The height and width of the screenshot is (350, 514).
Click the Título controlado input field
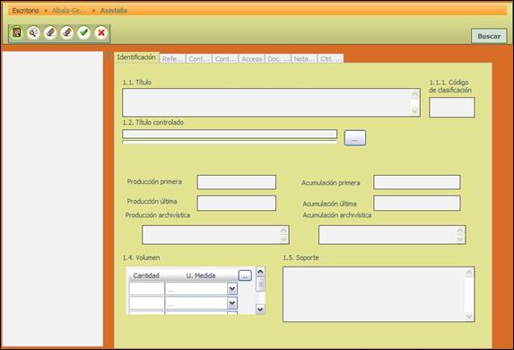point(230,134)
